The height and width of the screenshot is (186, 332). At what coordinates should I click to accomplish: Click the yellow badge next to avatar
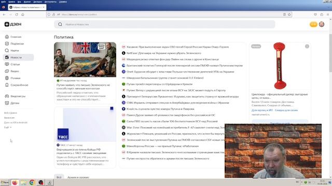313,24
